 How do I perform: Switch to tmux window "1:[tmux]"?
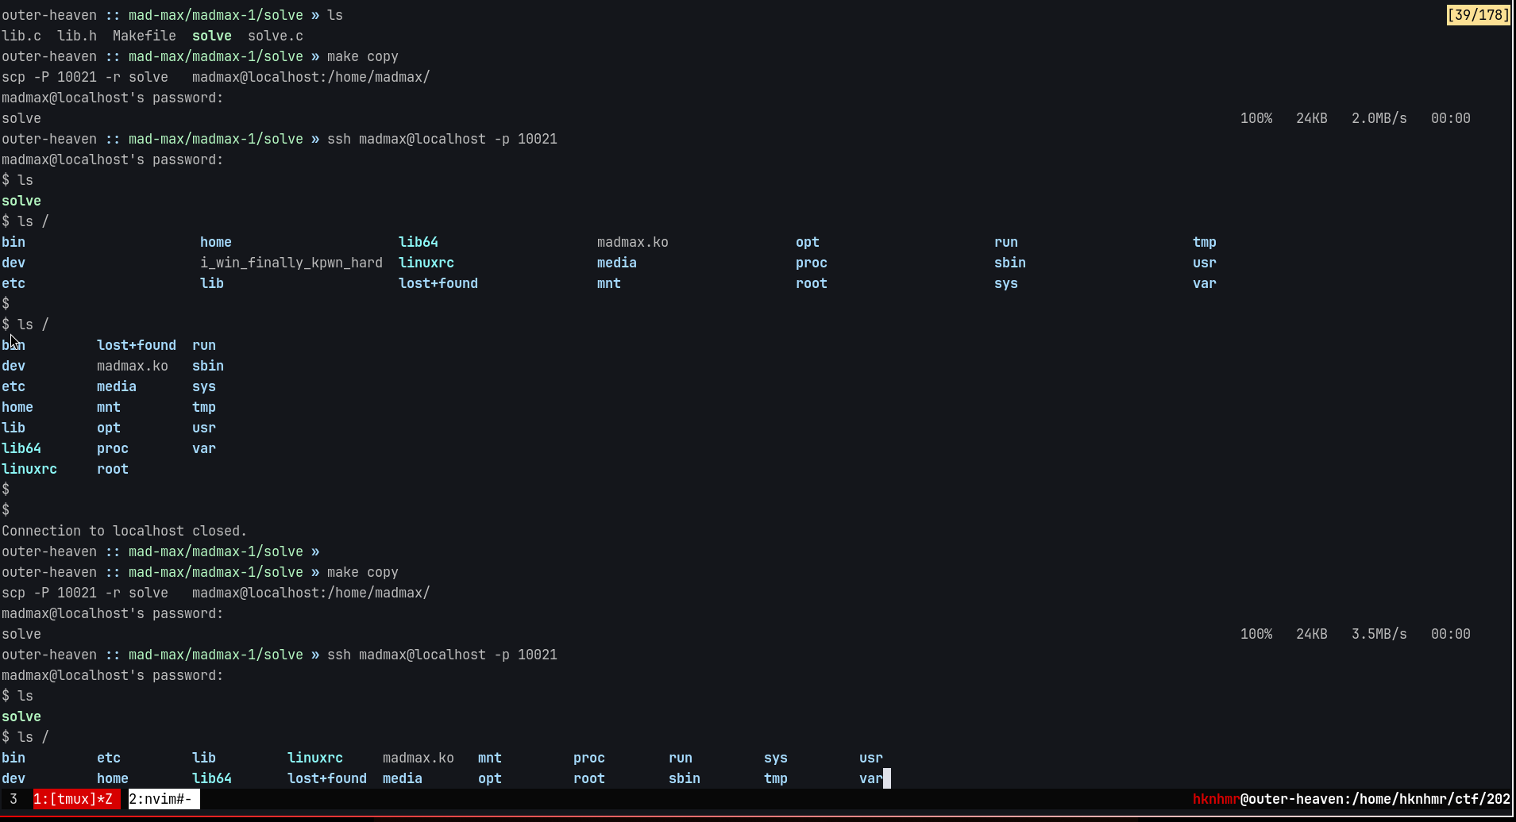tap(75, 799)
